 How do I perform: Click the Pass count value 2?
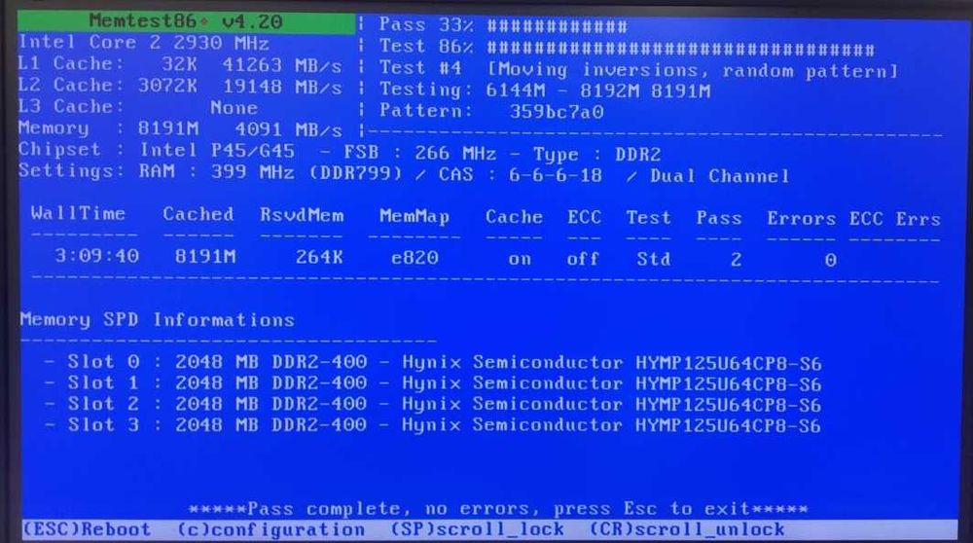736,260
